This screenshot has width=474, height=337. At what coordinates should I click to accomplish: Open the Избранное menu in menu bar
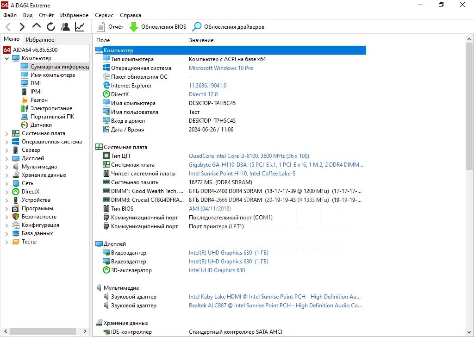tap(75, 15)
